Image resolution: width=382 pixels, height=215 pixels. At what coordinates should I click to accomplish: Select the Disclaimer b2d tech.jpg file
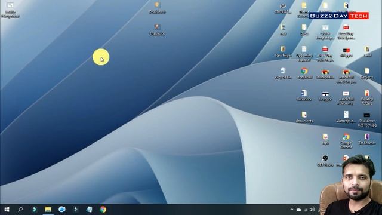point(367,119)
